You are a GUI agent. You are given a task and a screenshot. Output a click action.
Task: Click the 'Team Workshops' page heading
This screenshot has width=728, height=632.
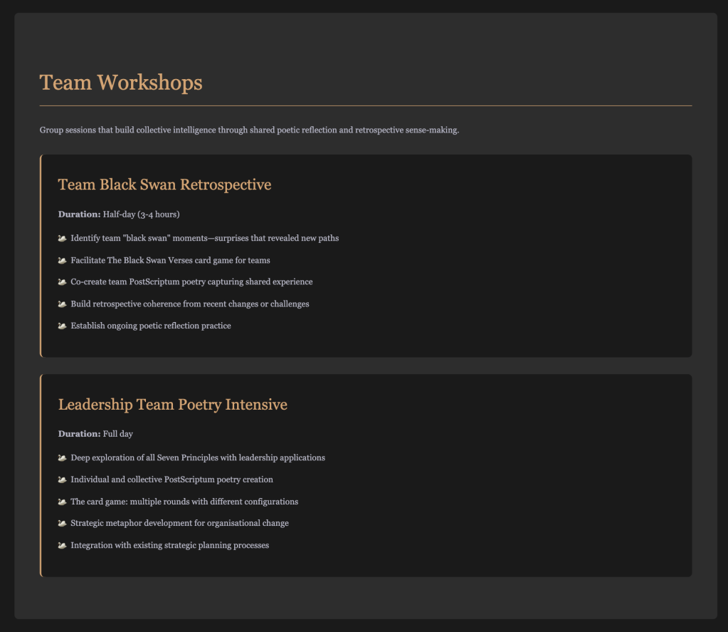coord(122,83)
